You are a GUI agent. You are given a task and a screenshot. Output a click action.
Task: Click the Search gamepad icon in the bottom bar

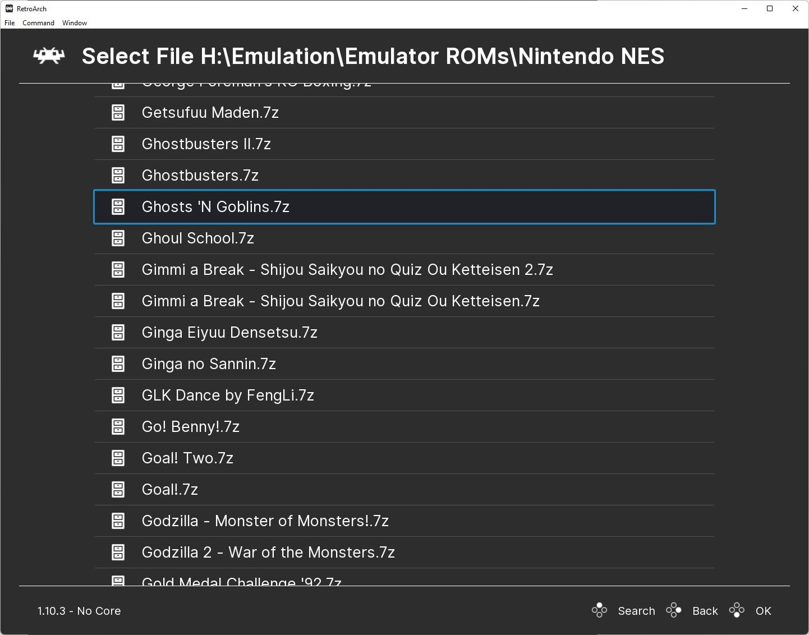tap(599, 610)
